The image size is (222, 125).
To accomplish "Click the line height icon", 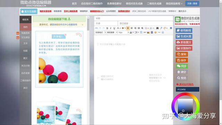I will click(x=136, y=33).
